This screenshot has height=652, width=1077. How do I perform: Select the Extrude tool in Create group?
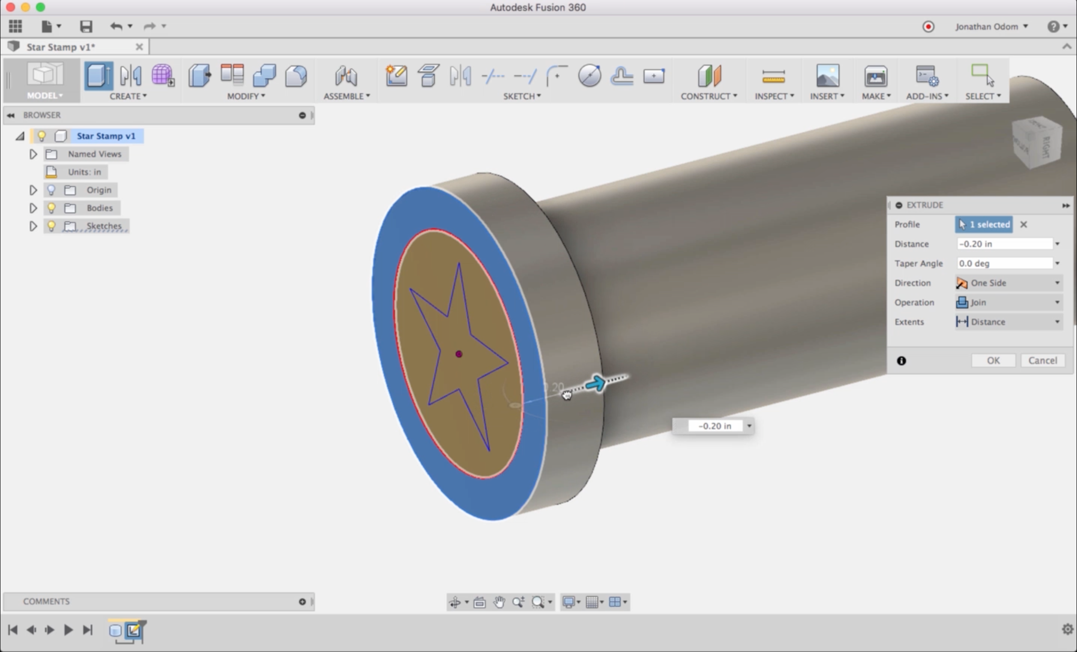[98, 76]
